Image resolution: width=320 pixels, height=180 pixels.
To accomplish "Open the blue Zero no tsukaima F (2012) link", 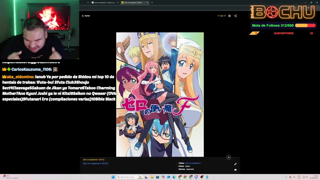I will 95,163.
